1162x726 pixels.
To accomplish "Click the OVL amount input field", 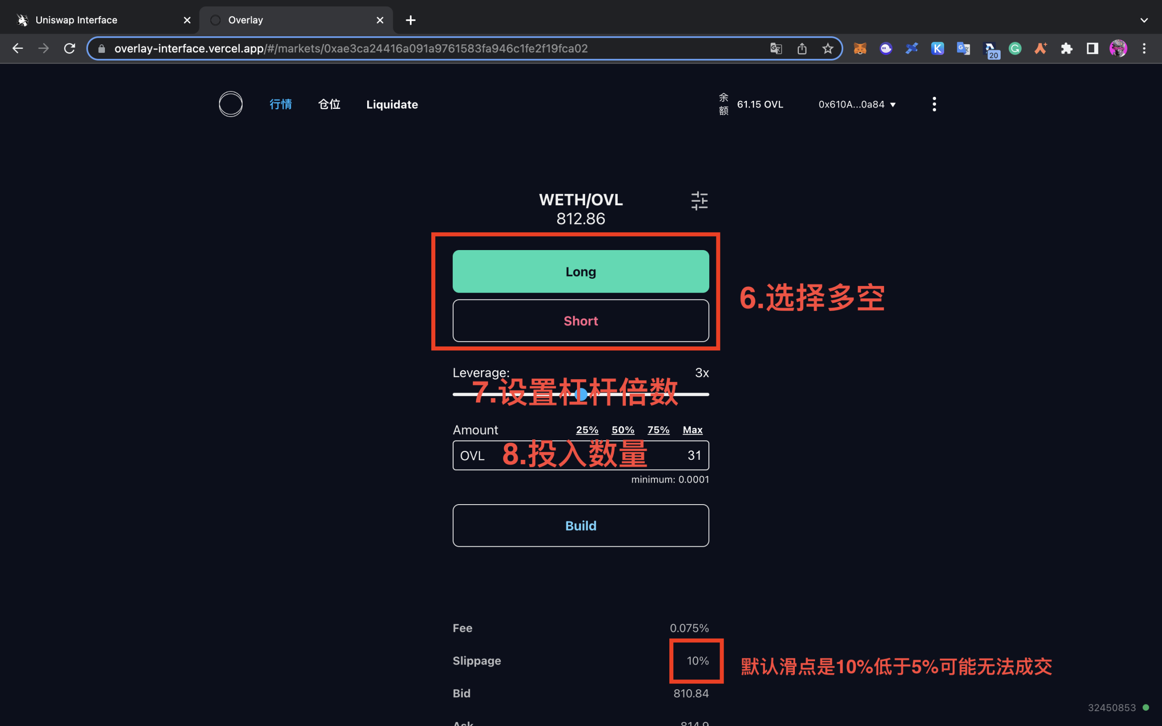I will 581,455.
